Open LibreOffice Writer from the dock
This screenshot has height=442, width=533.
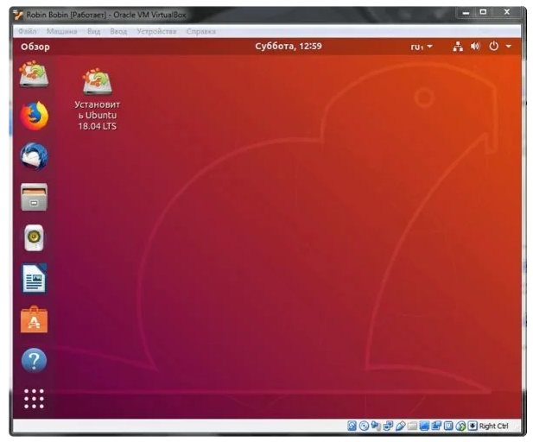point(34,279)
